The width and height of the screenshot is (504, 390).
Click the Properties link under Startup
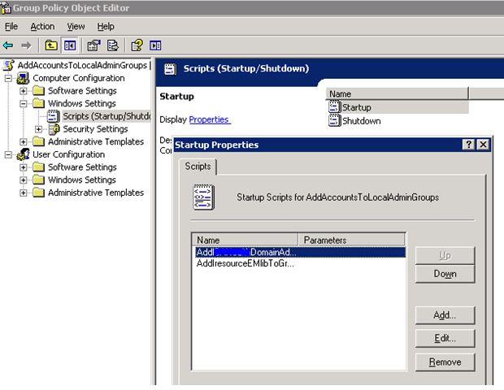(x=209, y=119)
